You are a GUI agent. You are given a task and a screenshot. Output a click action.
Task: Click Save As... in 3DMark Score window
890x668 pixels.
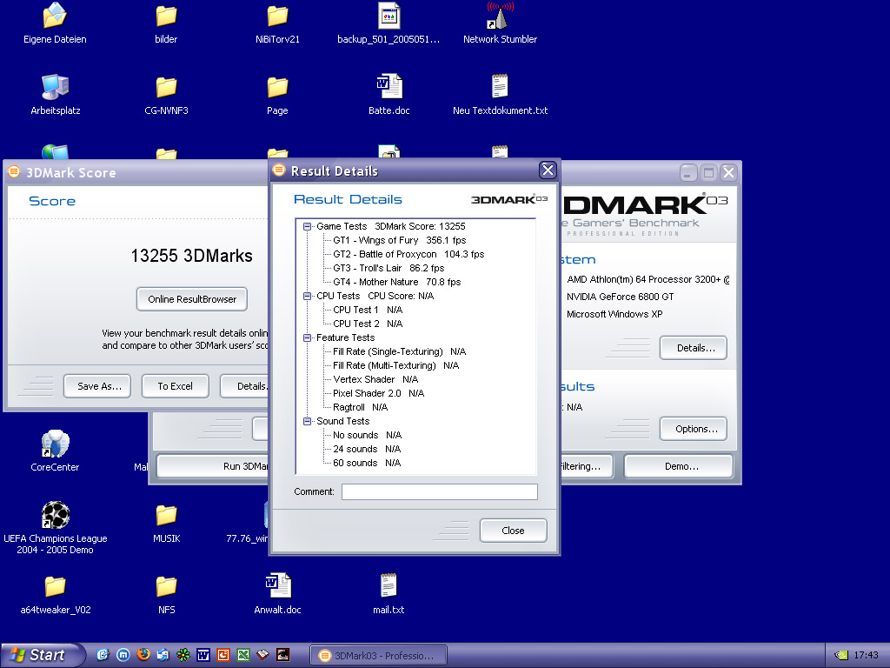coord(97,386)
